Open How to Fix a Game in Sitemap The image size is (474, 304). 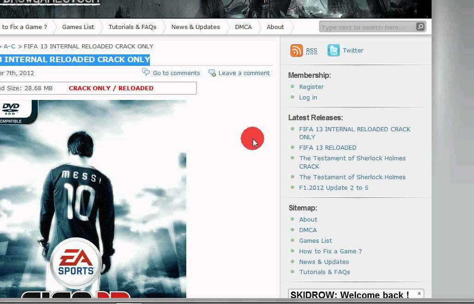tap(331, 251)
